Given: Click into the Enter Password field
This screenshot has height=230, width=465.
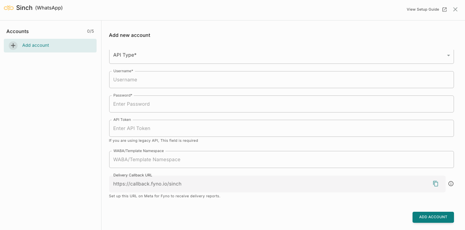Looking at the screenshot, I should [281, 104].
